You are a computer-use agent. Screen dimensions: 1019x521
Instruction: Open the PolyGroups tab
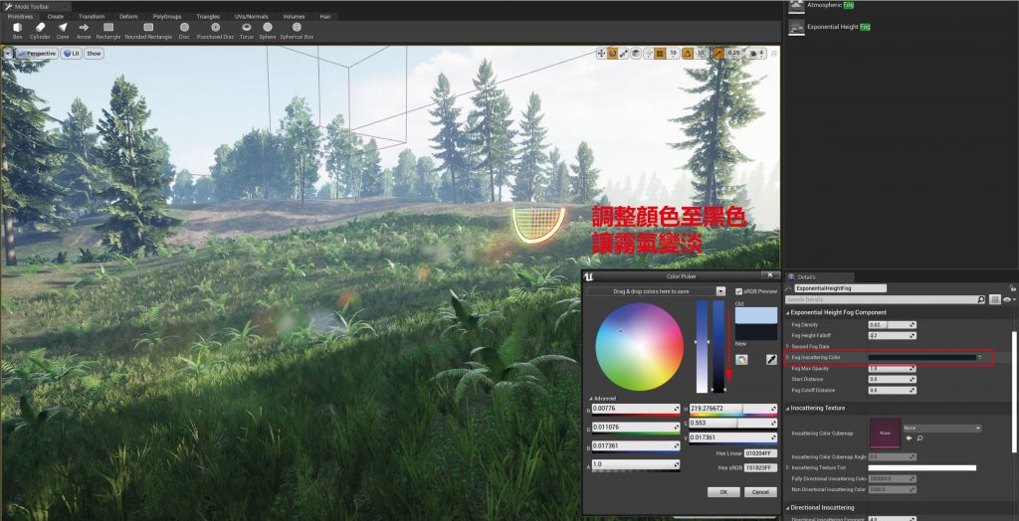pos(167,16)
